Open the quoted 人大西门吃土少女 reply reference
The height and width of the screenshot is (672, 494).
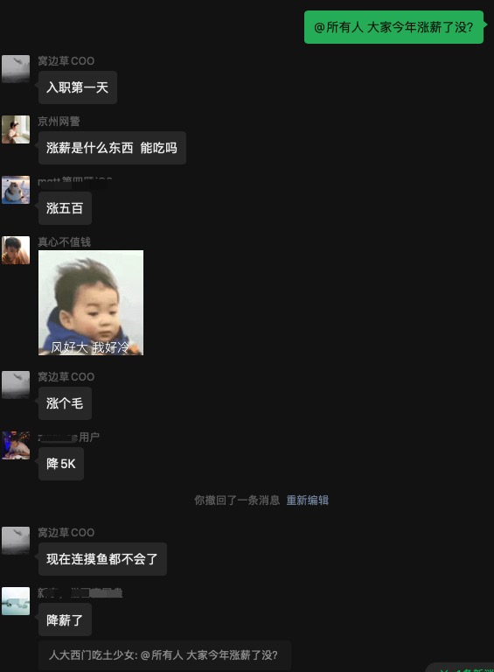point(164,654)
